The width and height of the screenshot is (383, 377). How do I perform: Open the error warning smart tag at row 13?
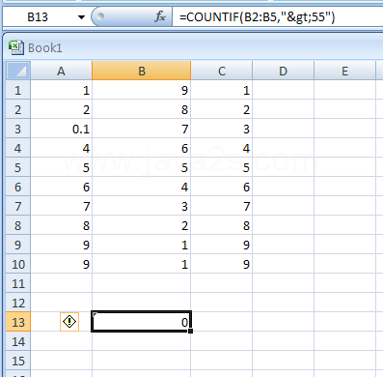point(69,322)
